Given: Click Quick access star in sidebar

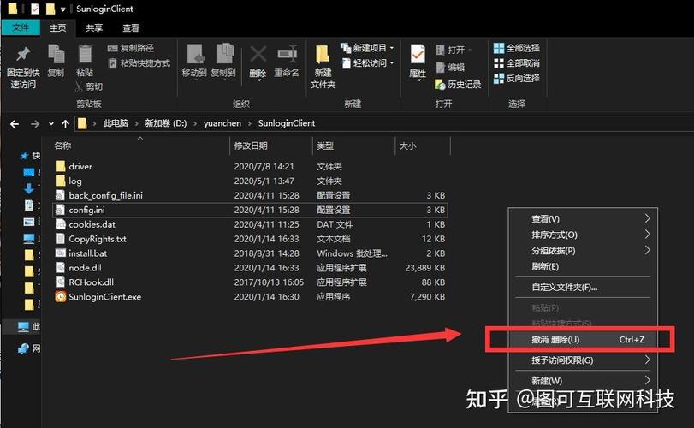Looking at the screenshot, I should (24, 156).
